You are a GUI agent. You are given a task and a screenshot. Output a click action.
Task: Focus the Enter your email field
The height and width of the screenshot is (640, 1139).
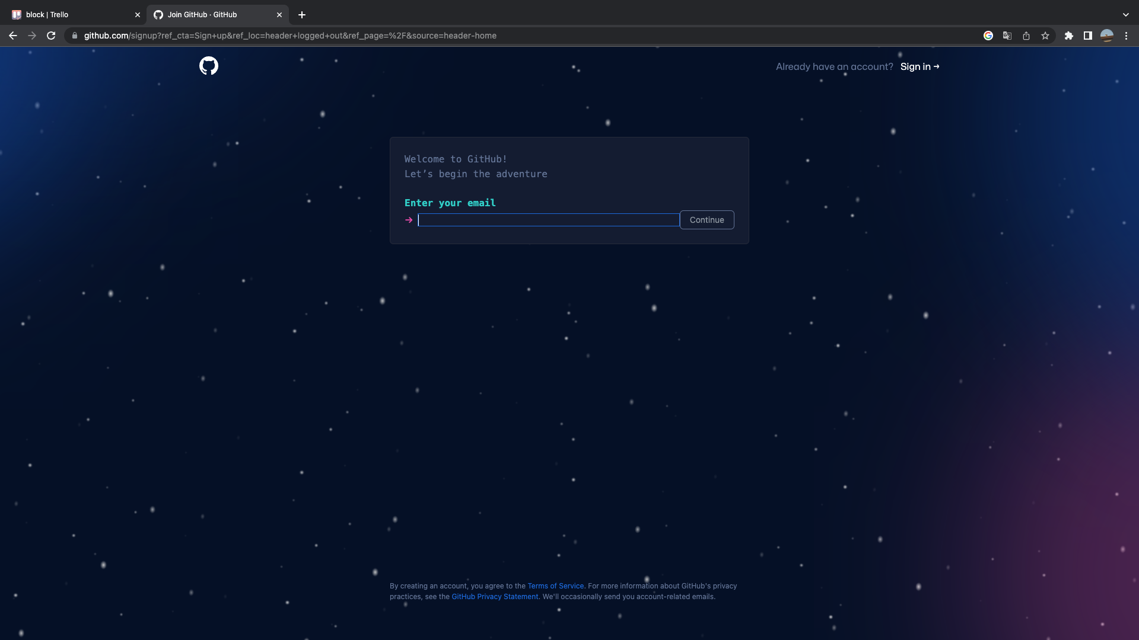[x=548, y=220]
